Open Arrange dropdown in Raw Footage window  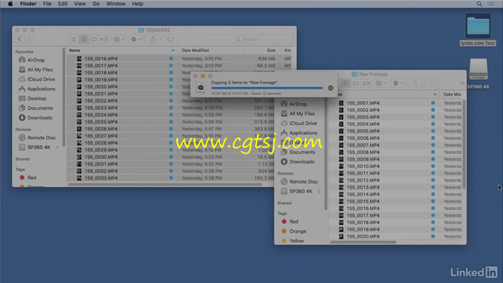click(x=381, y=84)
